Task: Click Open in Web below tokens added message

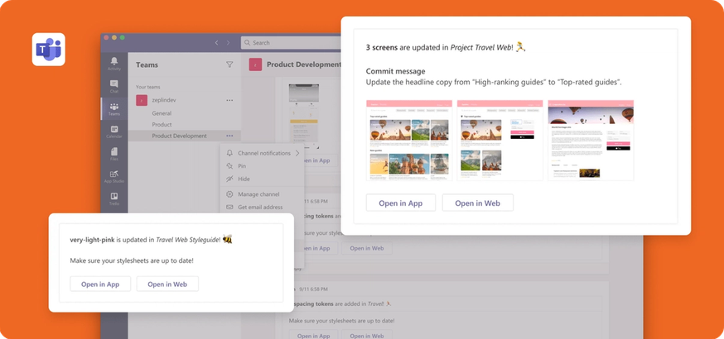Action: coord(367,336)
